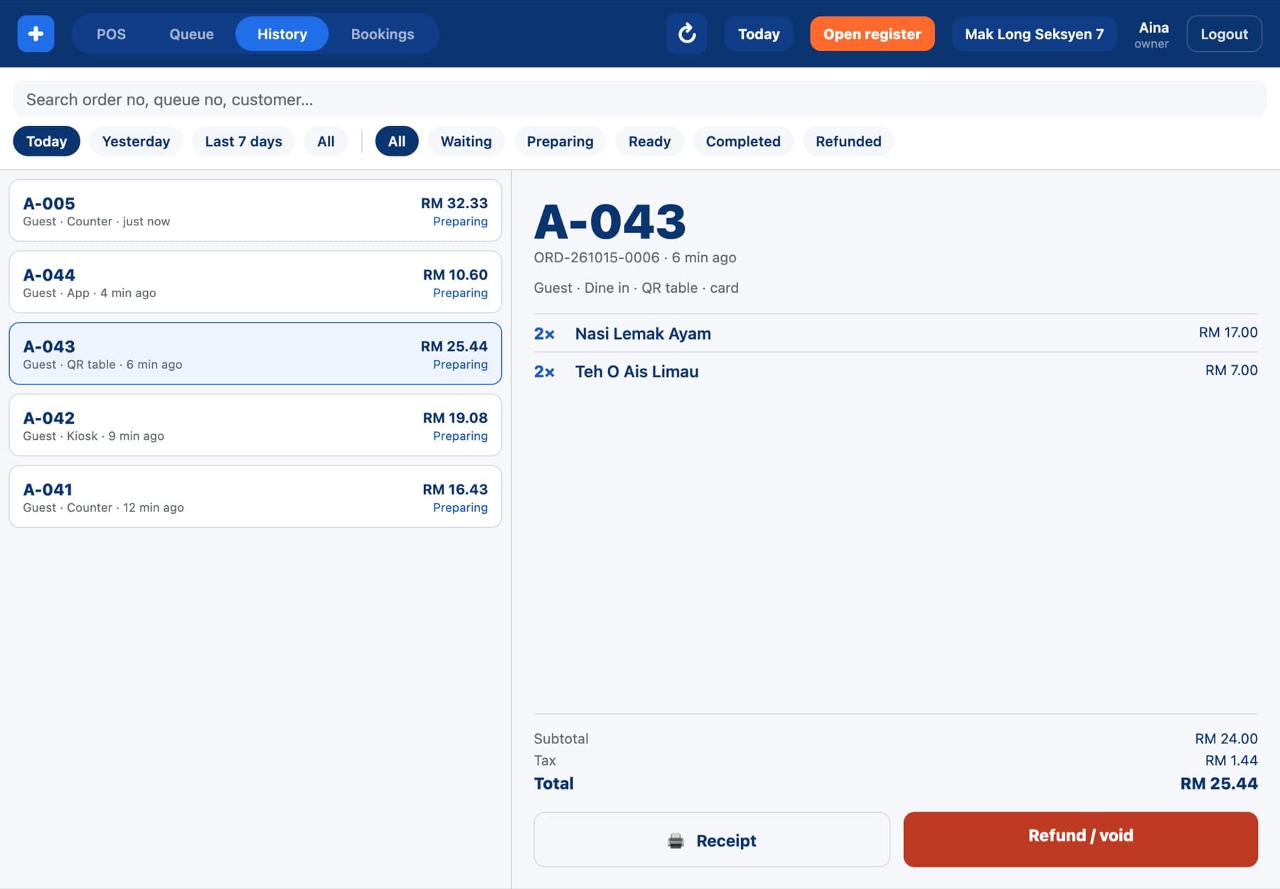Open order A-044 in the list
Viewport: 1280px width, 889px height.
(255, 282)
